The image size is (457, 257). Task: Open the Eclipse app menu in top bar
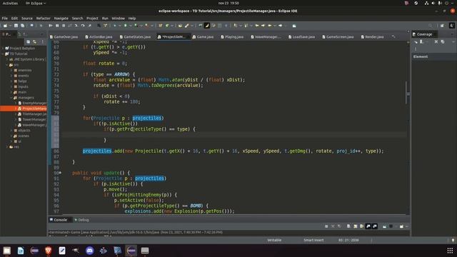coord(36,3)
